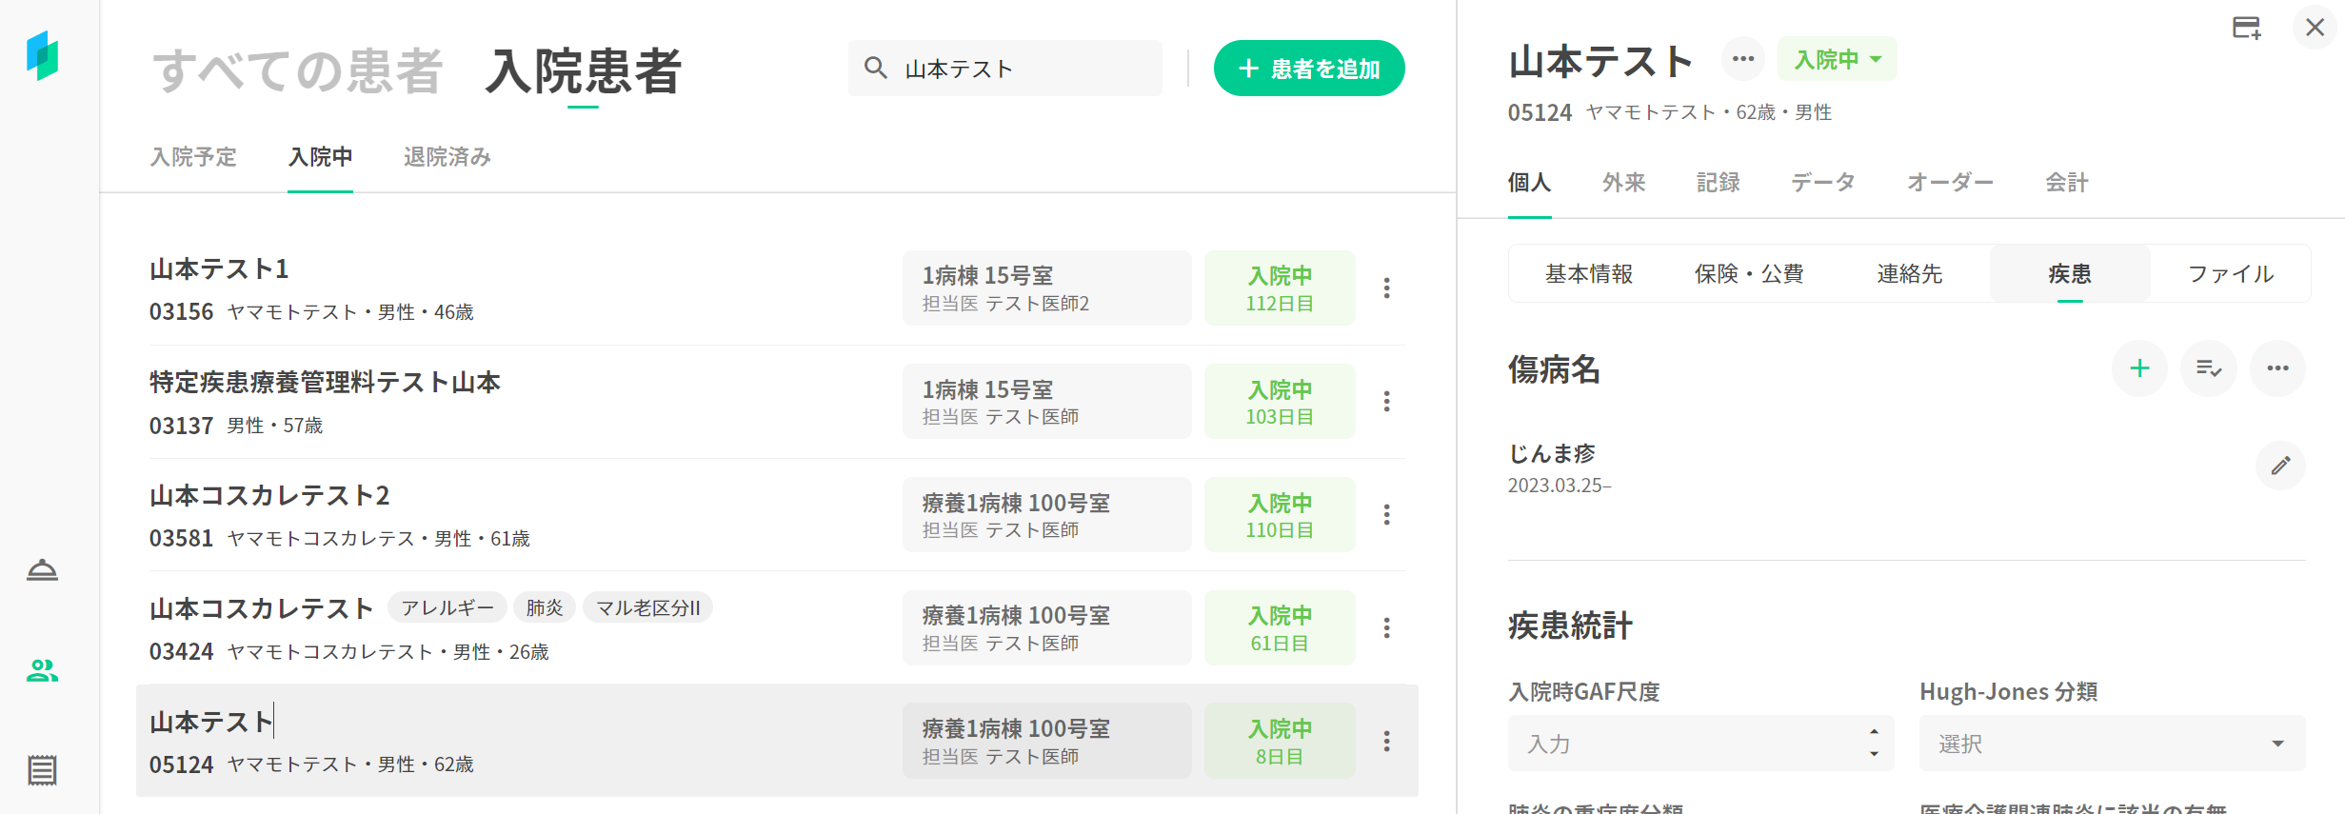This screenshot has width=2345, height=814.
Task: Select the 保険・公費 sub-tab
Action: [1748, 274]
